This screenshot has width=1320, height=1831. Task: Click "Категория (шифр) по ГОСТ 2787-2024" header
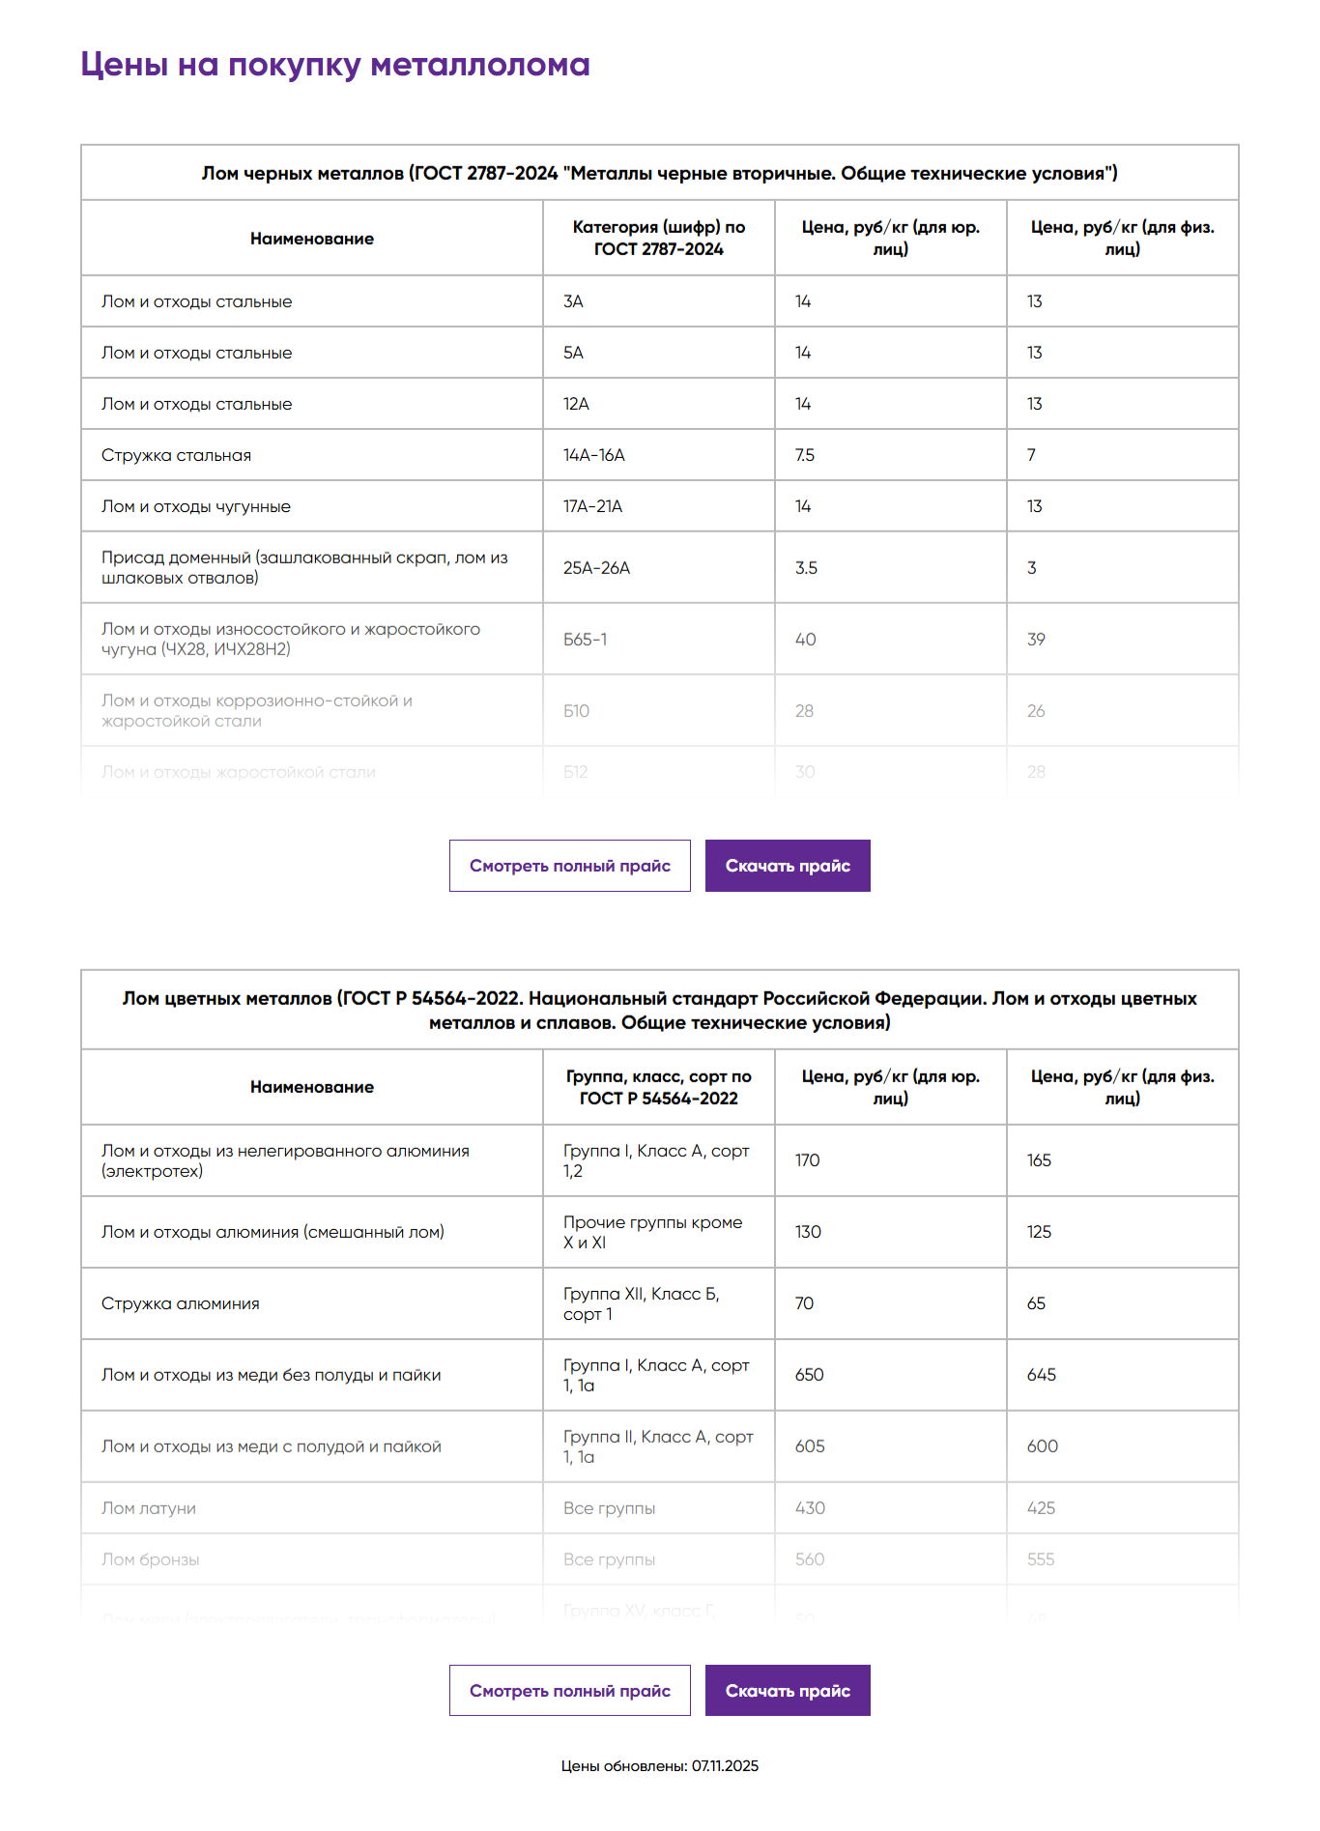click(x=658, y=239)
